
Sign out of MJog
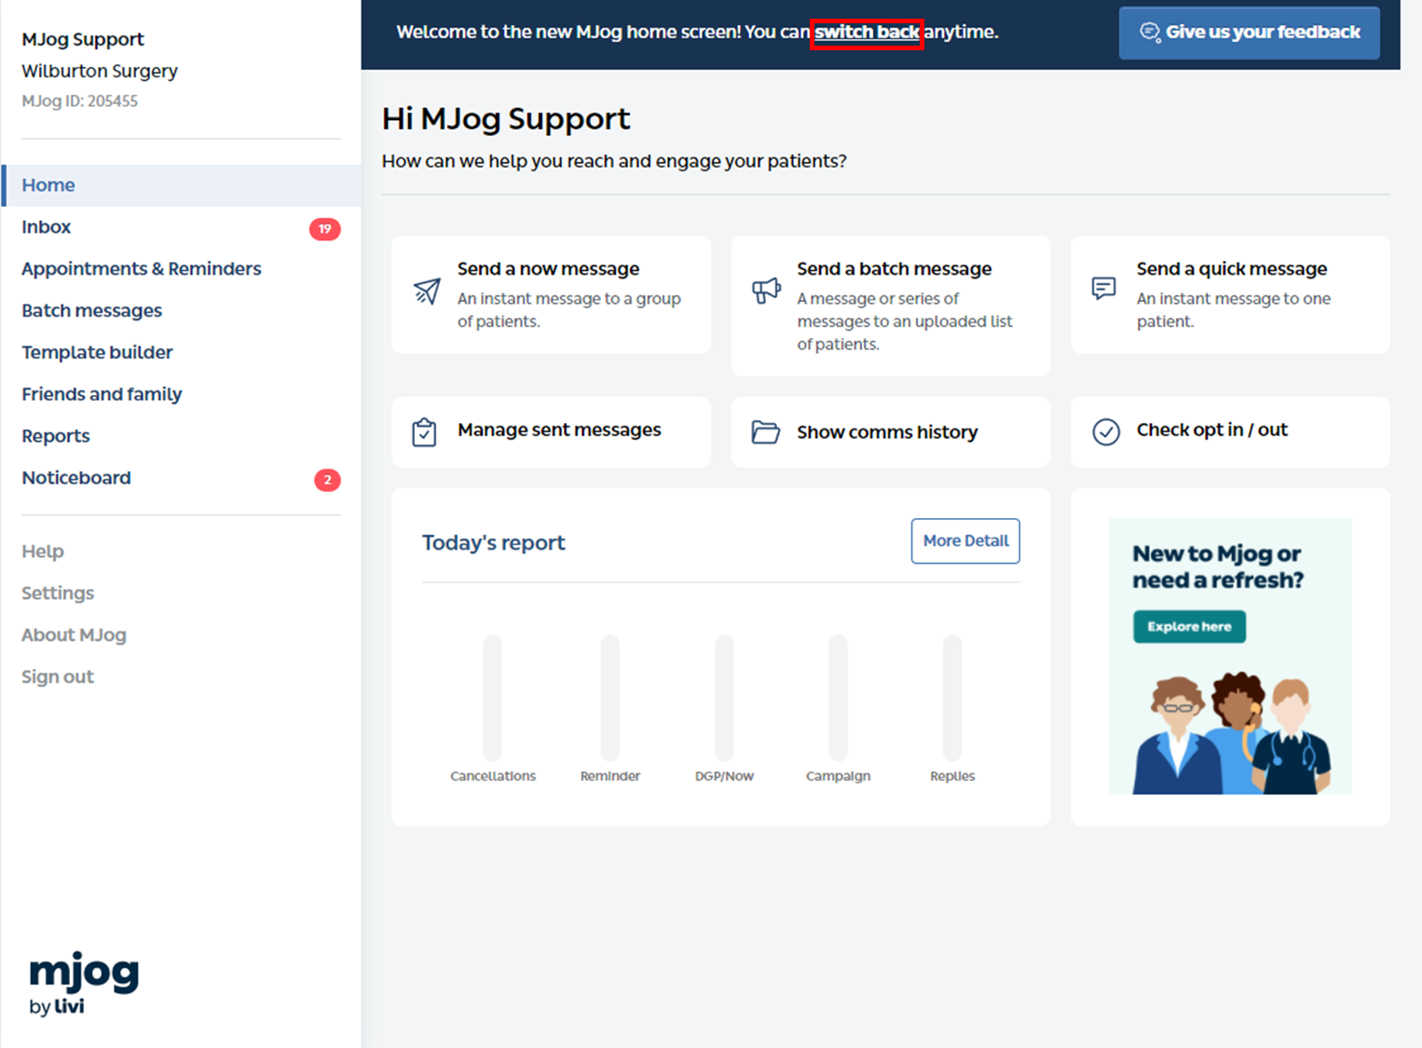(x=58, y=677)
